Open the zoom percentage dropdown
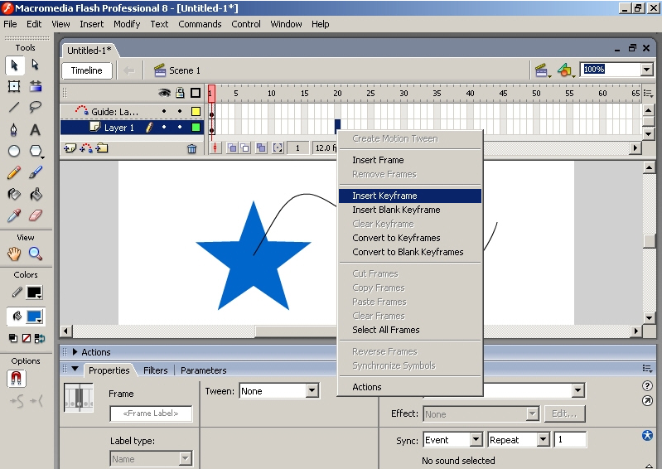The width and height of the screenshot is (662, 469). [646, 70]
